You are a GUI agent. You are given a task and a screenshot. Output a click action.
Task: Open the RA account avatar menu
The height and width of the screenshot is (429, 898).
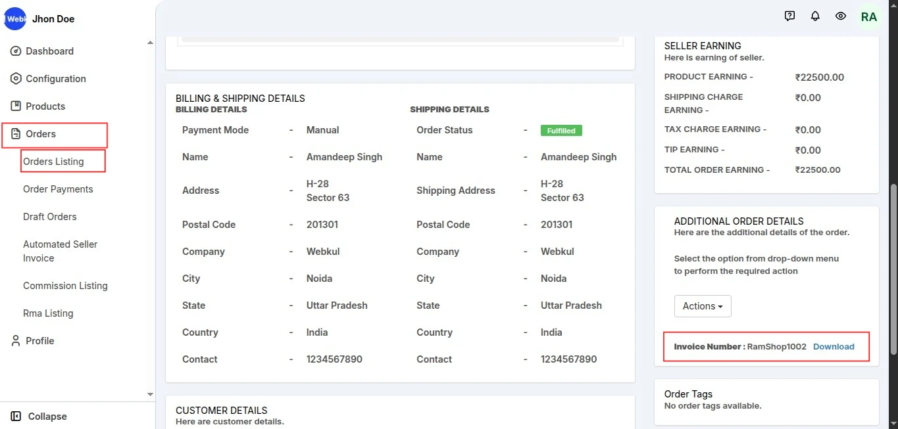(x=869, y=17)
